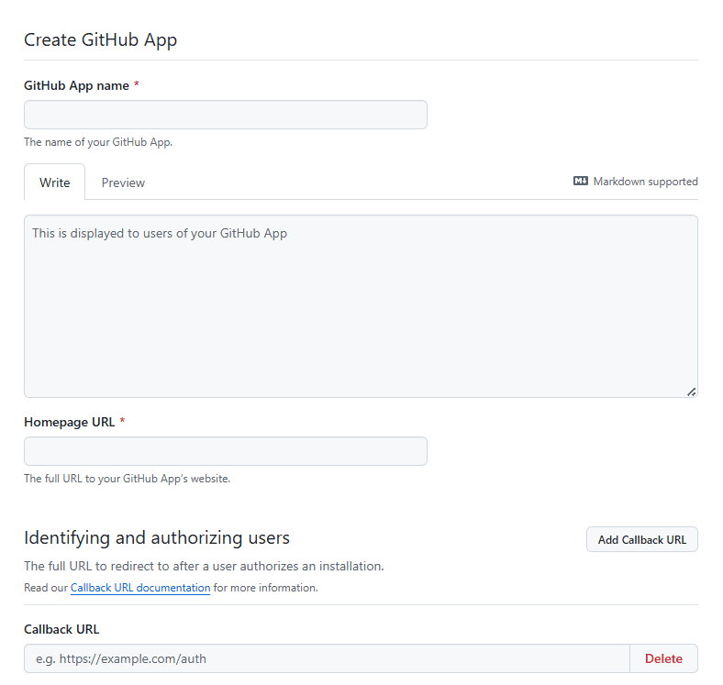The image size is (723, 685).
Task: Click 'The full URL to redirect to after' text
Action: [x=112, y=566]
